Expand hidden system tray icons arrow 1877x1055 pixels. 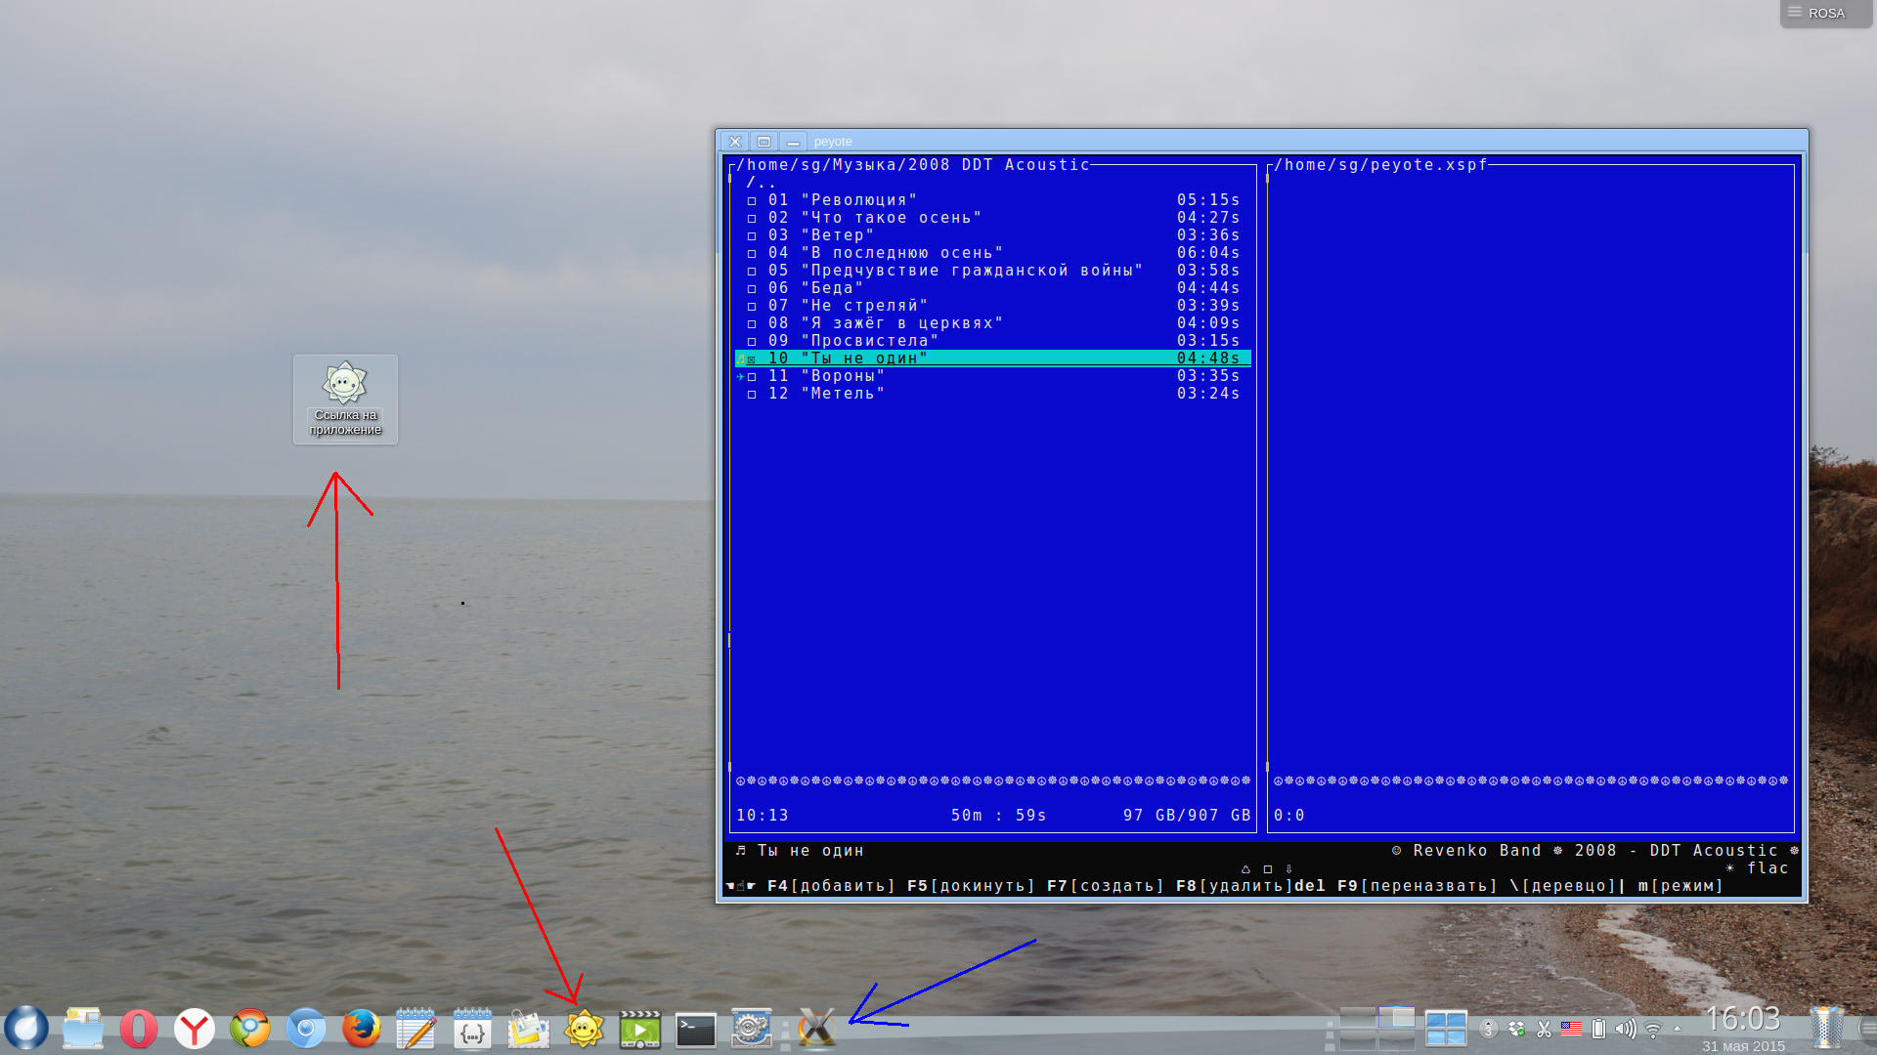[1678, 1029]
